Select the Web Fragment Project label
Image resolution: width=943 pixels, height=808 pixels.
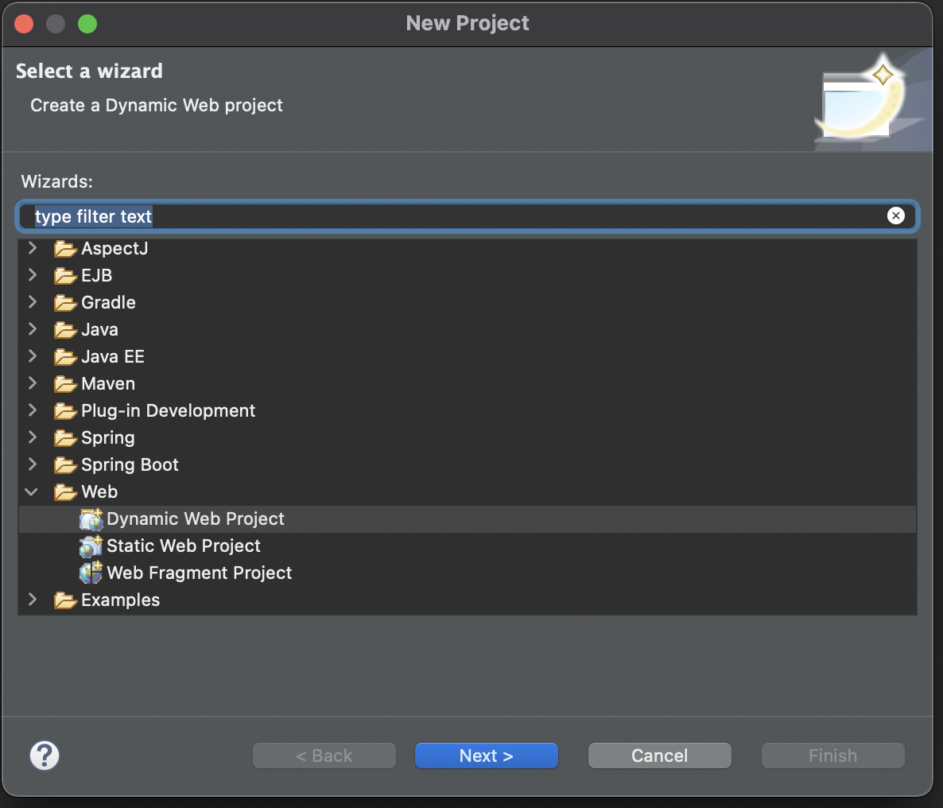click(x=199, y=573)
